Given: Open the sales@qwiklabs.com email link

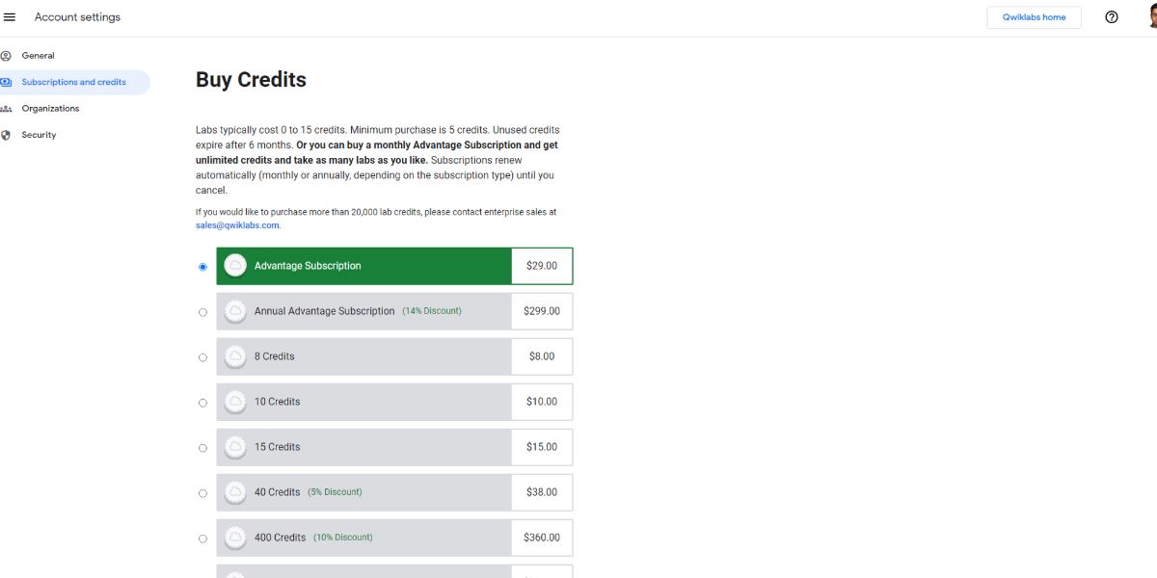Looking at the screenshot, I should coord(237,225).
